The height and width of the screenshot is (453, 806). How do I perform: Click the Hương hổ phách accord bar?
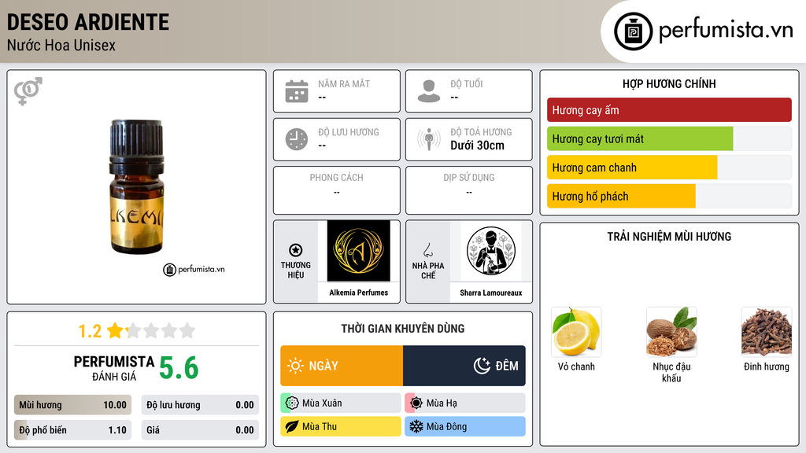coord(669,196)
